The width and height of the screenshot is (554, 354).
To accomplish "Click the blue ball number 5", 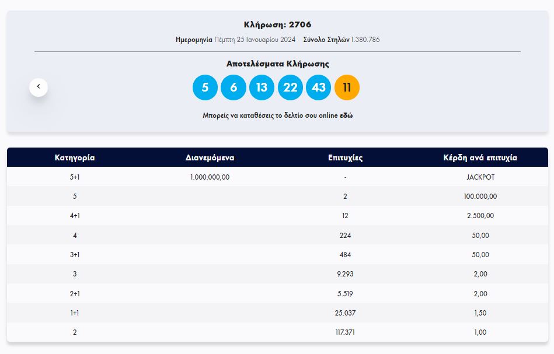I will (205, 87).
